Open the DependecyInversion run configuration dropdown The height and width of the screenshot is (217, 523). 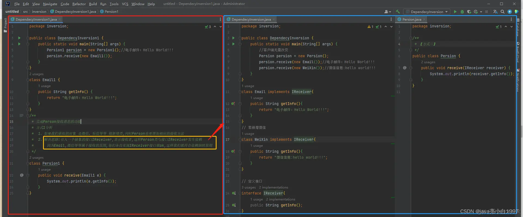pos(427,12)
